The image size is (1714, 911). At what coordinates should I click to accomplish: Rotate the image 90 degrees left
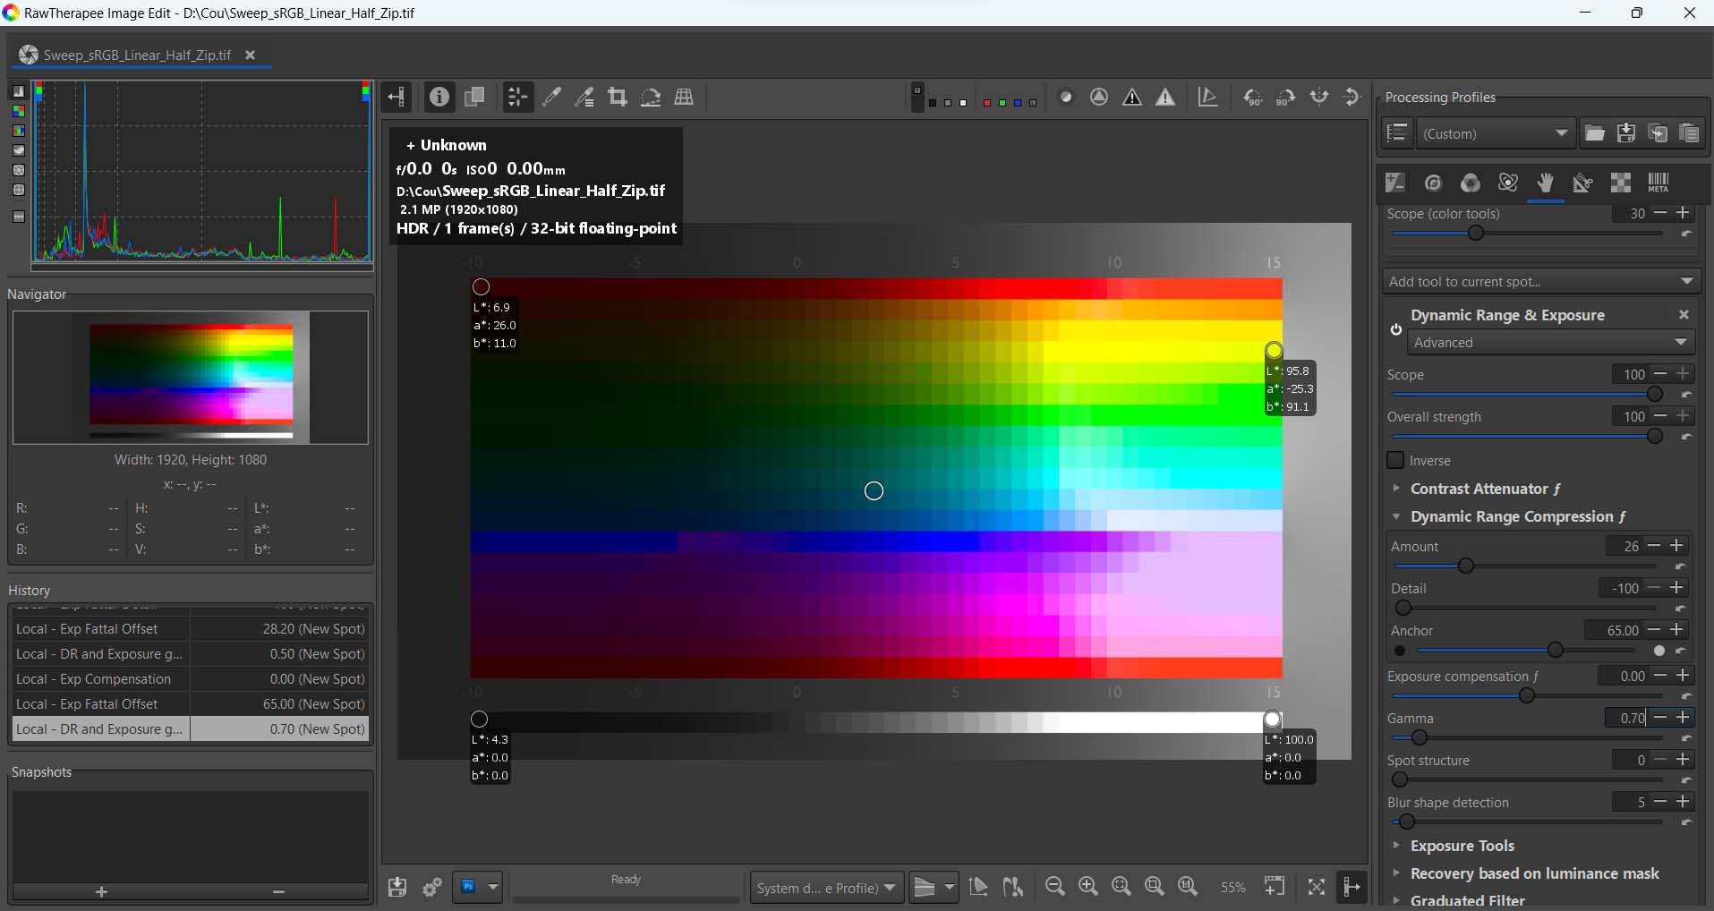pos(1253,98)
